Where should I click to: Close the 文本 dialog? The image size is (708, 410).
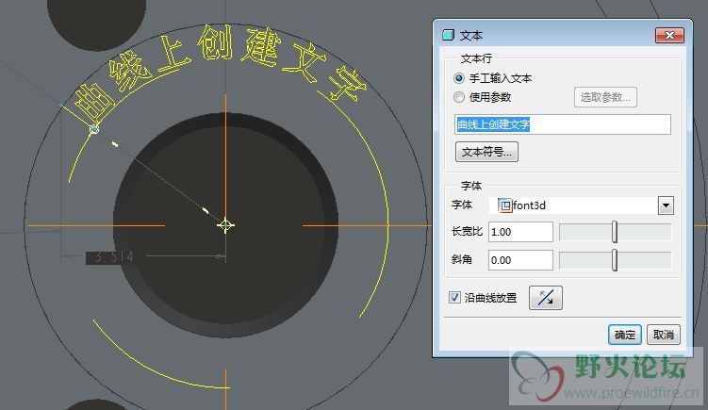tap(669, 35)
